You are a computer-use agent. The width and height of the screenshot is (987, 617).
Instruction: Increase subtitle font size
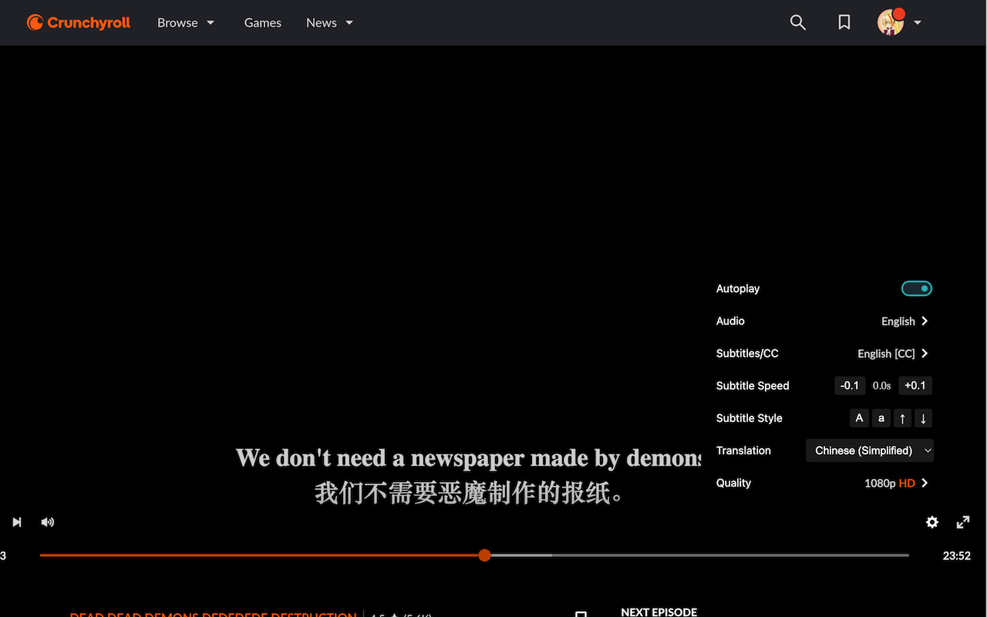[x=859, y=418]
